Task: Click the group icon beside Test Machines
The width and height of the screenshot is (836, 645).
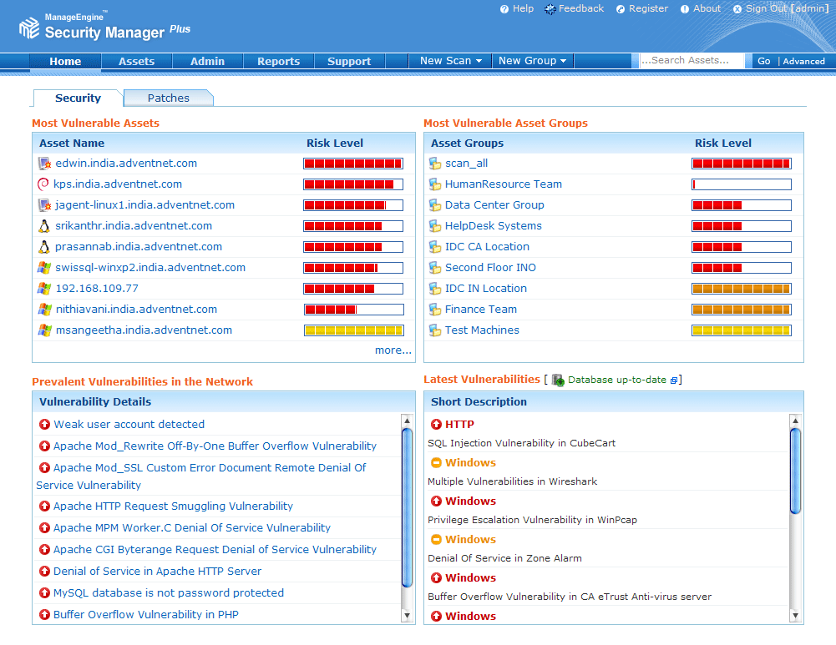Action: pyautogui.click(x=435, y=330)
